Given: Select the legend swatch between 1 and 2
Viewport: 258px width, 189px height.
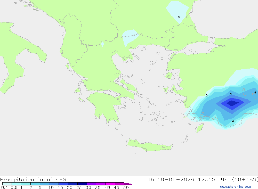Looking at the screenshot, I should (x=26, y=184).
